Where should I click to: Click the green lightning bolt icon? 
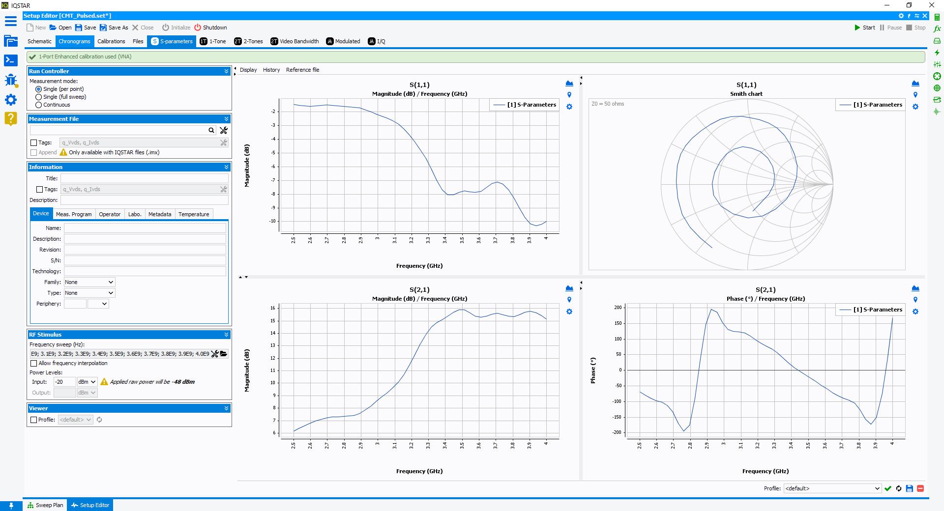pos(937,53)
